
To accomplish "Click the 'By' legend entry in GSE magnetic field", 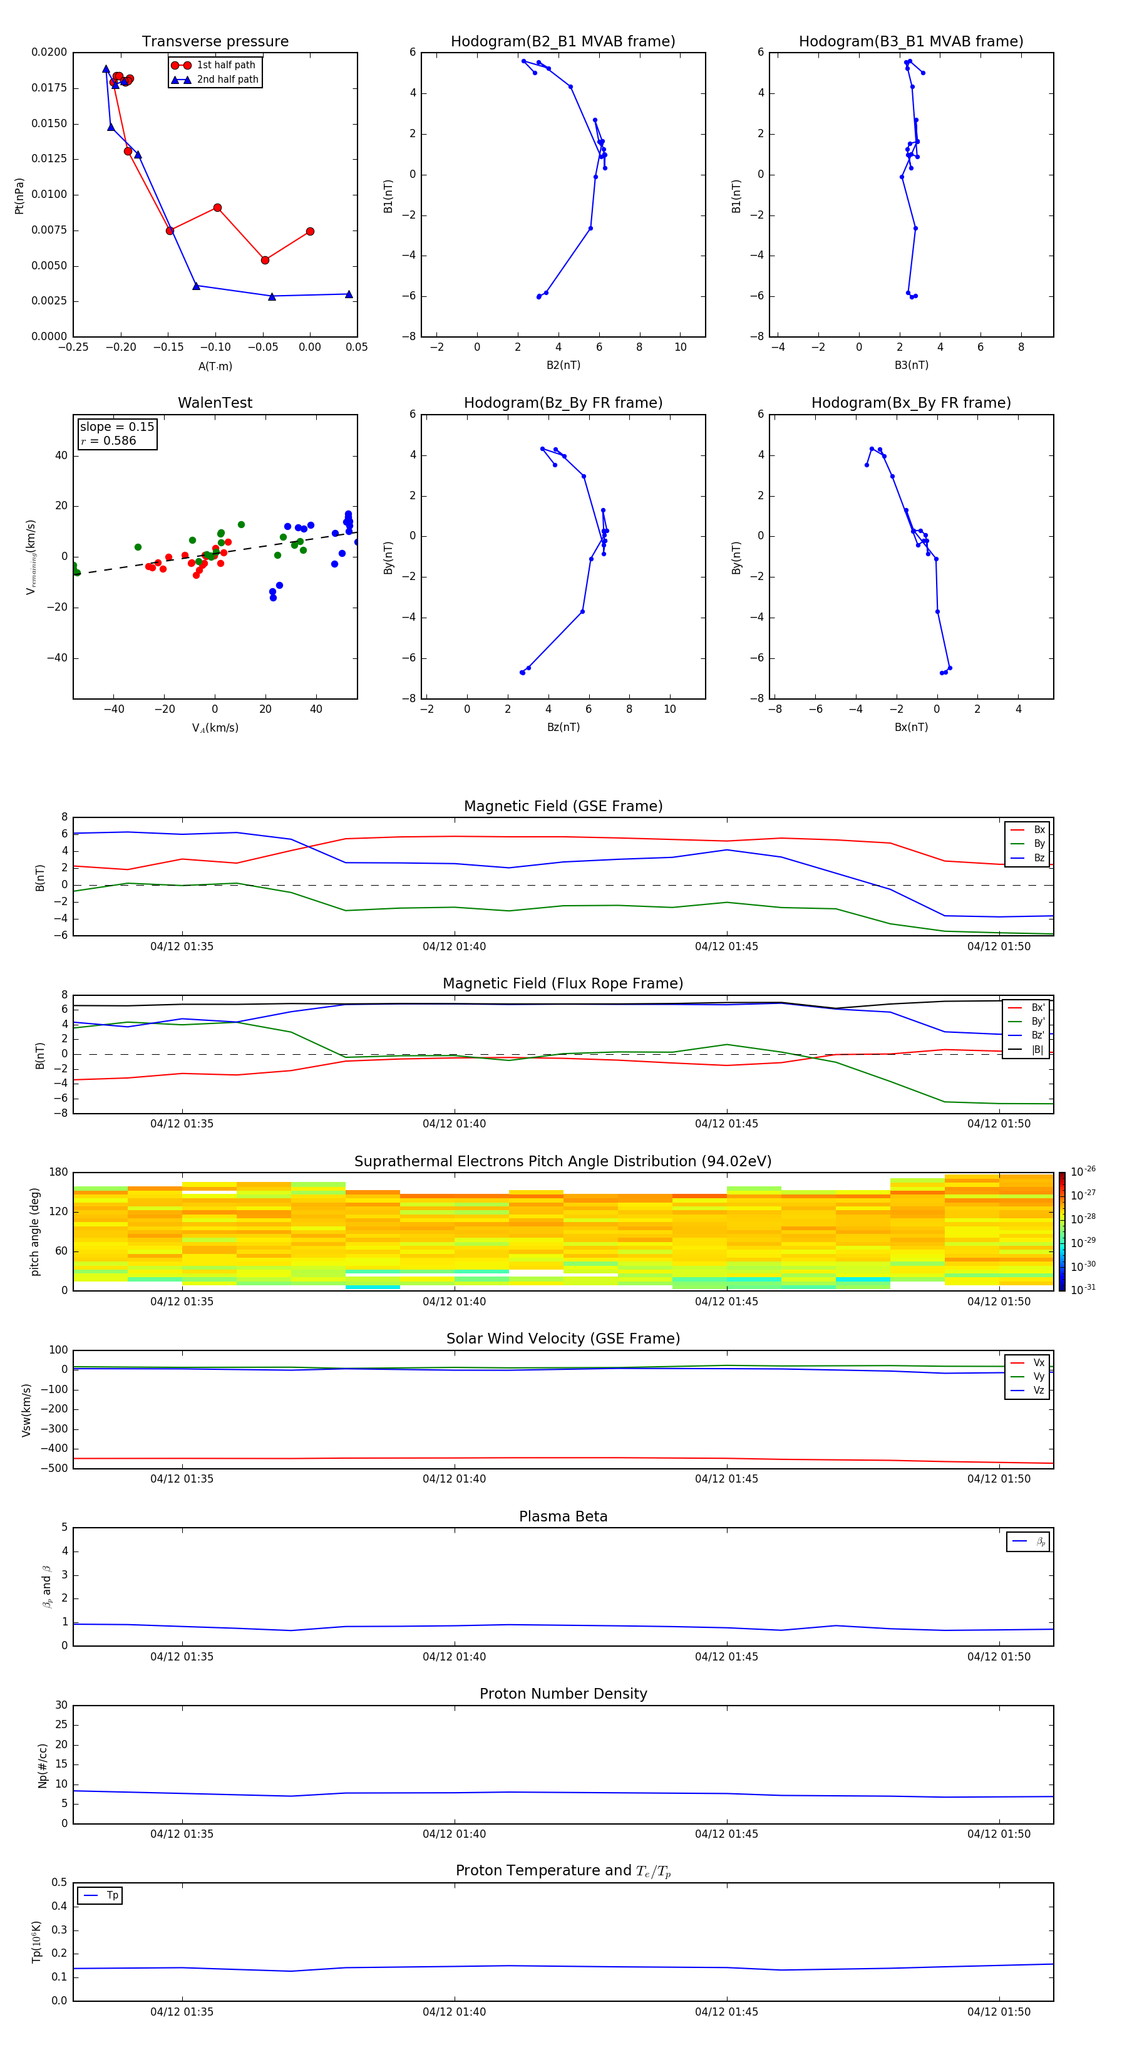I will point(1027,844).
